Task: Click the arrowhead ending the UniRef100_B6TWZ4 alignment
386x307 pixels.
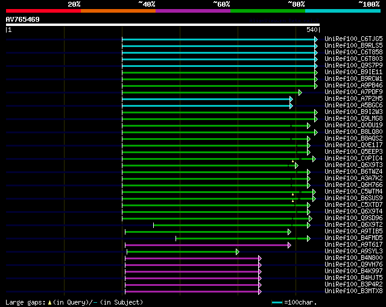Action: tap(309, 172)
